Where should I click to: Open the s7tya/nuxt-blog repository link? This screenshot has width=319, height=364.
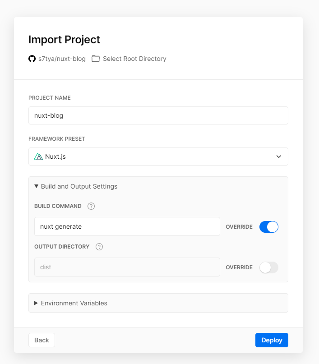pos(62,59)
